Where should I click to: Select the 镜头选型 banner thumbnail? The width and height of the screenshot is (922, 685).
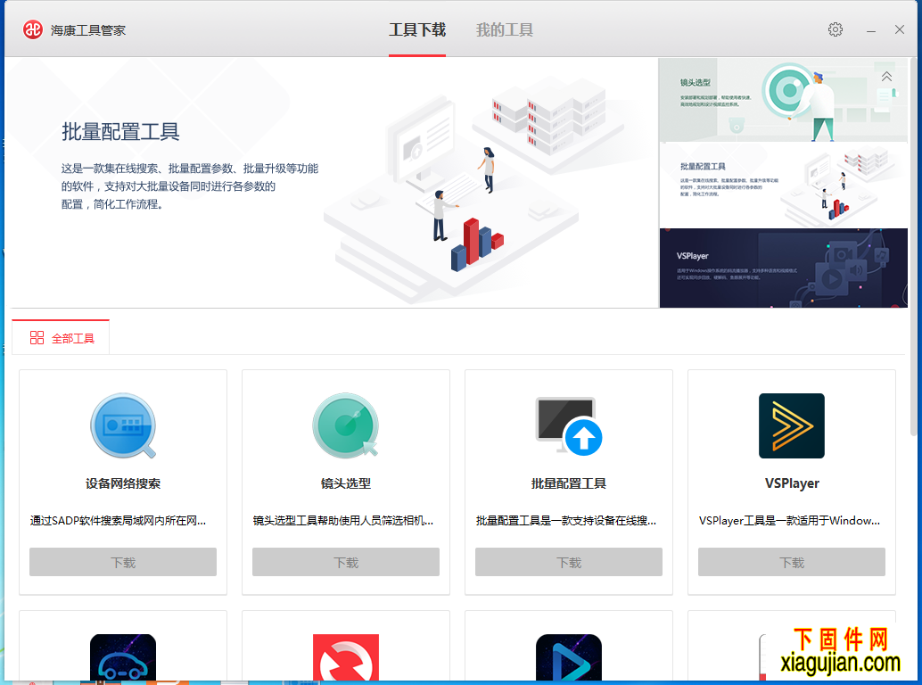783,100
